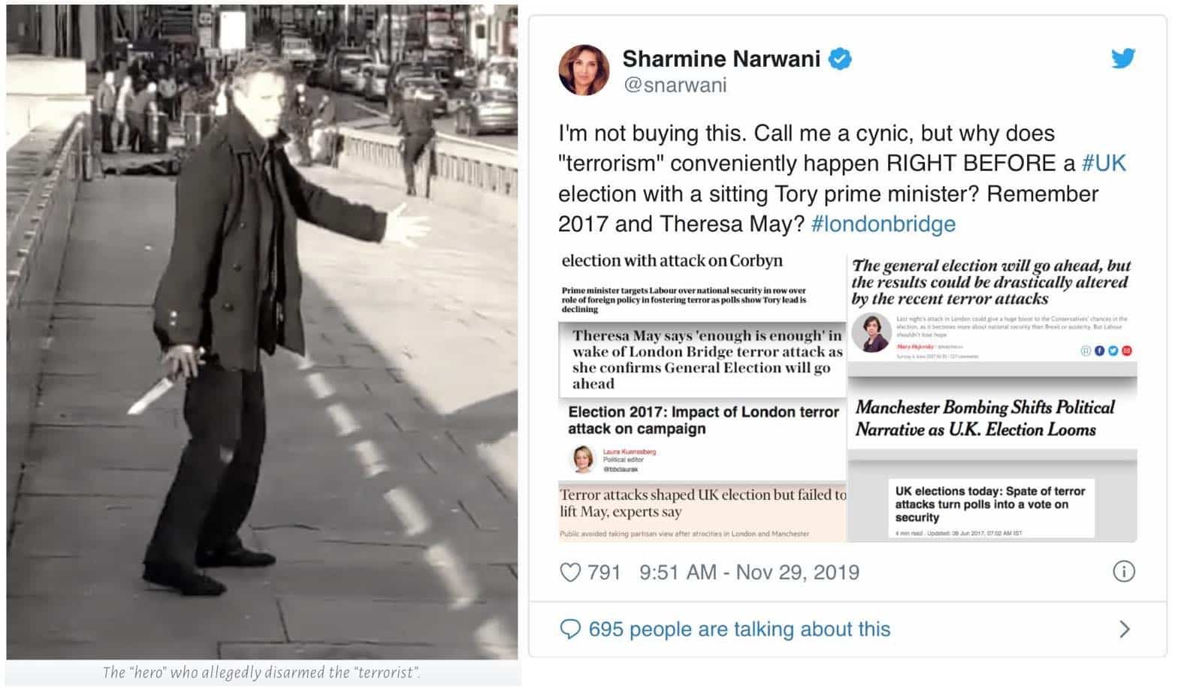1178x689 pixels.
Task: Click the Manchester Bombing headline image
Action: pos(985,419)
